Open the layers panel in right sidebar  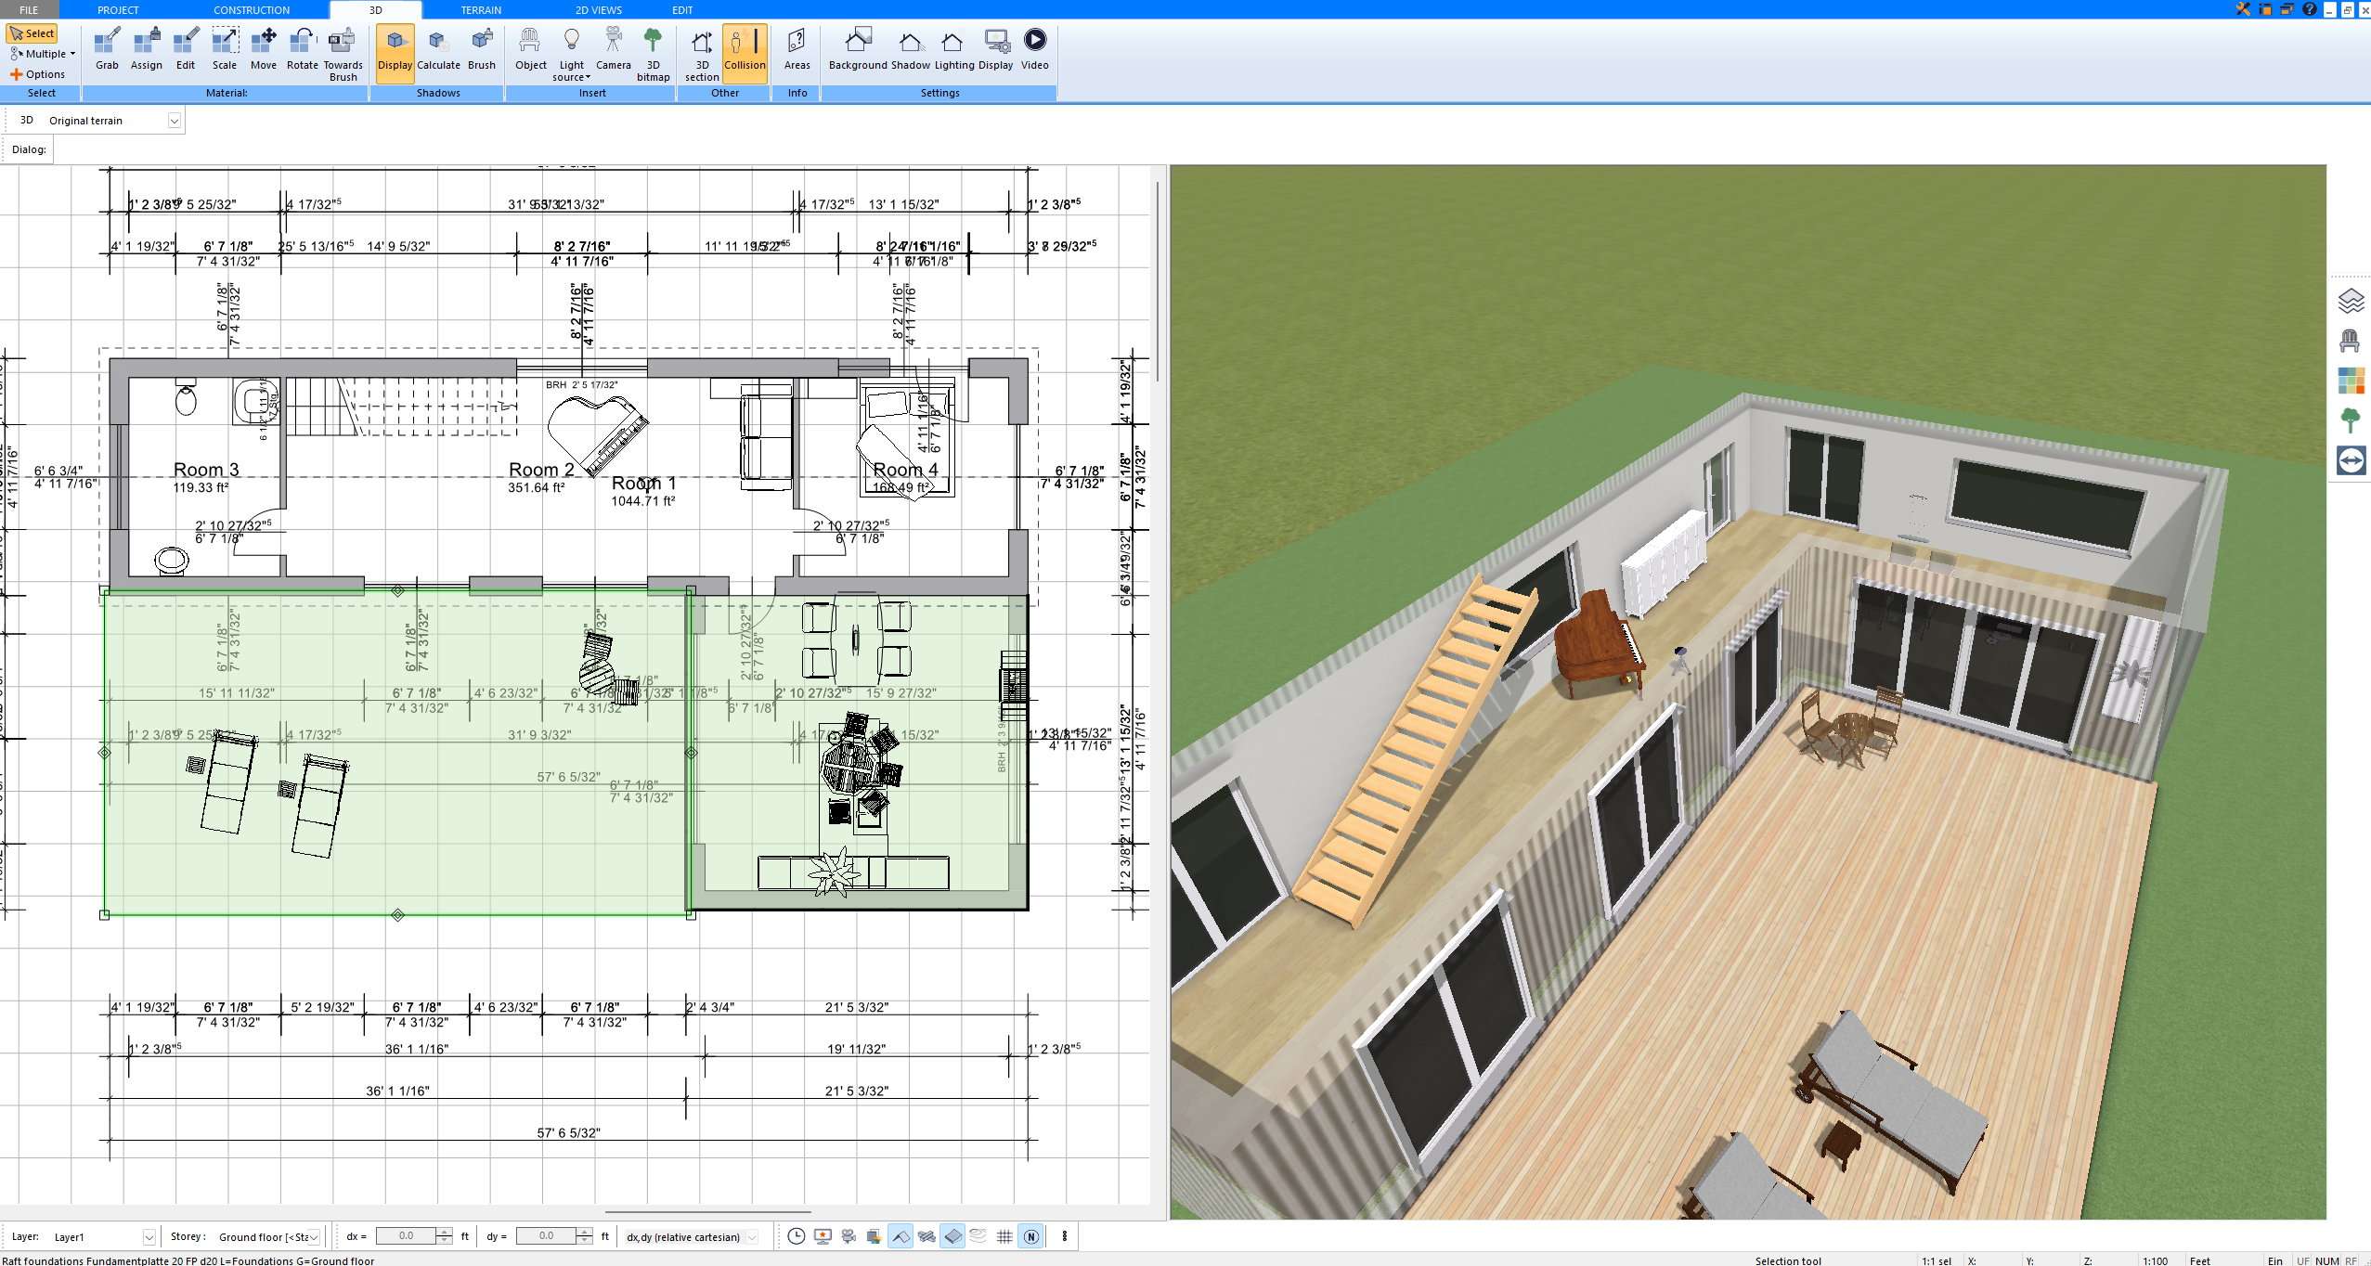coord(2351,301)
